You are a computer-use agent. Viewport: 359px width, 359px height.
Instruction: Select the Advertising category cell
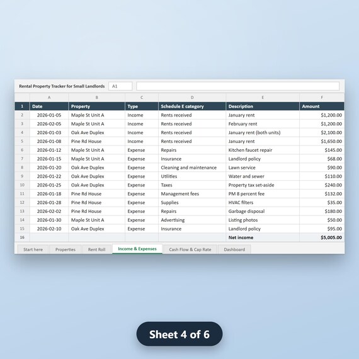[x=192, y=220]
